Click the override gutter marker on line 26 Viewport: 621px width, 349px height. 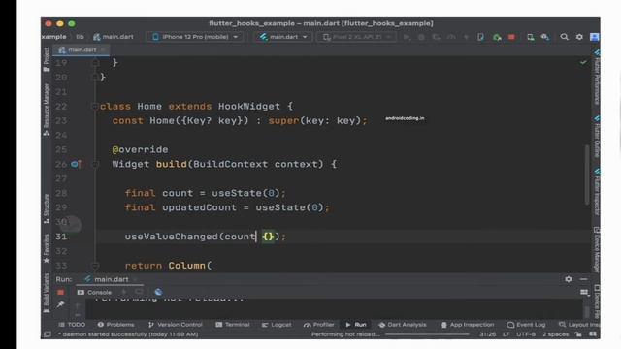(x=76, y=164)
